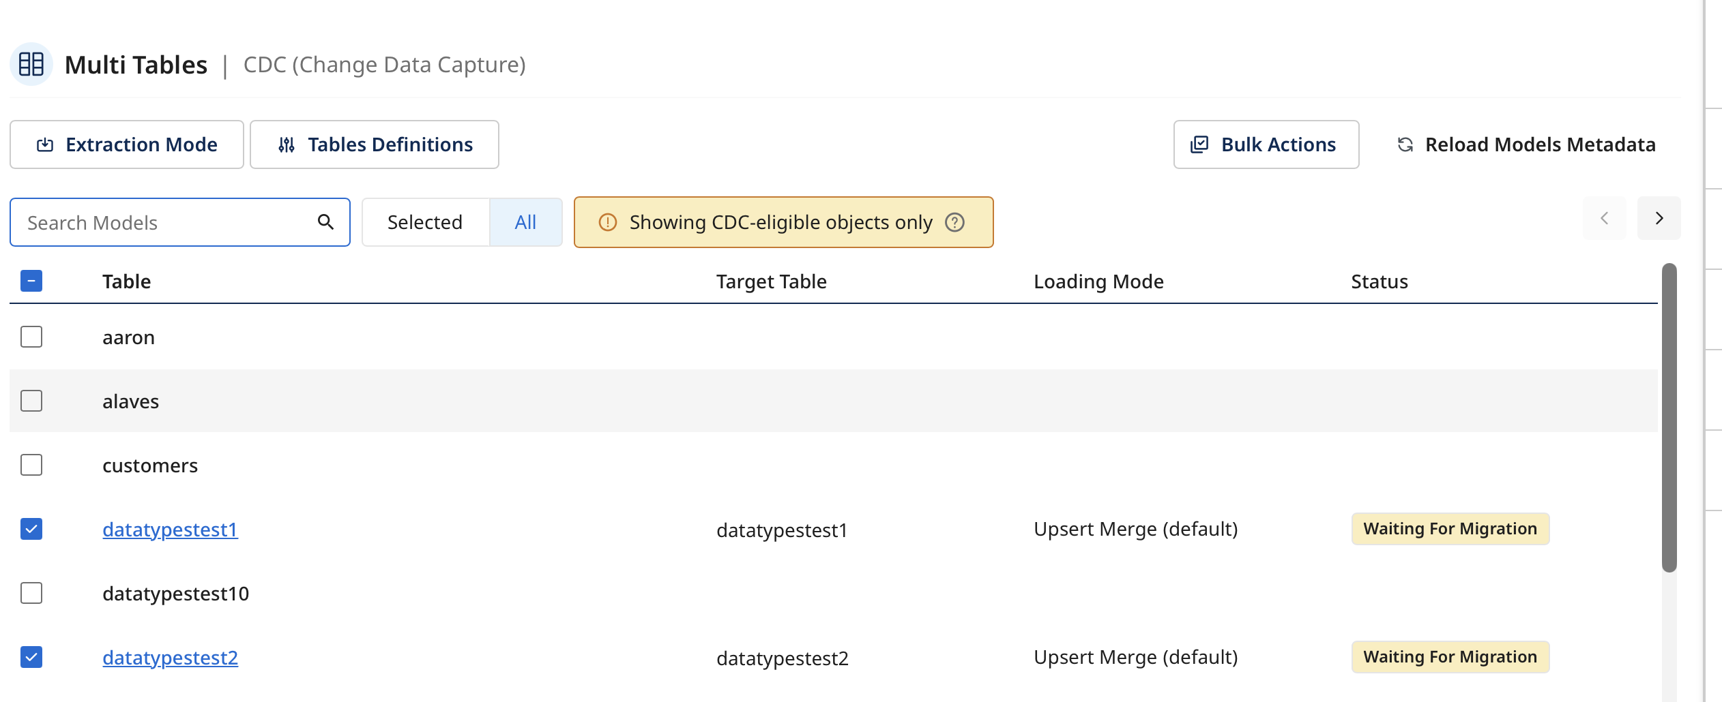The height and width of the screenshot is (702, 1722).
Task: Check the datatypestest10 checkbox
Action: coord(31,593)
